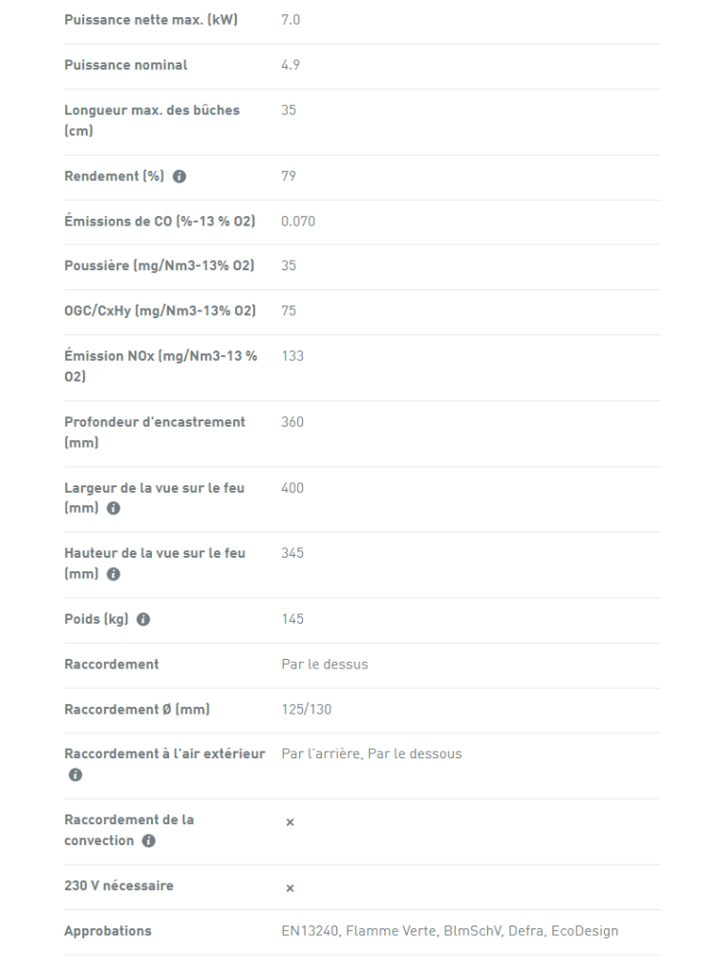
Task: Click the Émissions de CO label
Action: click(x=160, y=222)
